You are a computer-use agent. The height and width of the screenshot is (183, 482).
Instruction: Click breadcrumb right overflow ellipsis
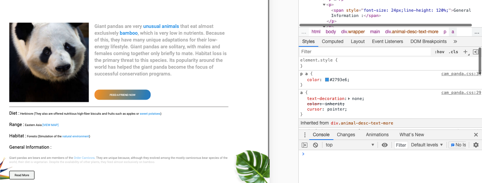coord(477,32)
